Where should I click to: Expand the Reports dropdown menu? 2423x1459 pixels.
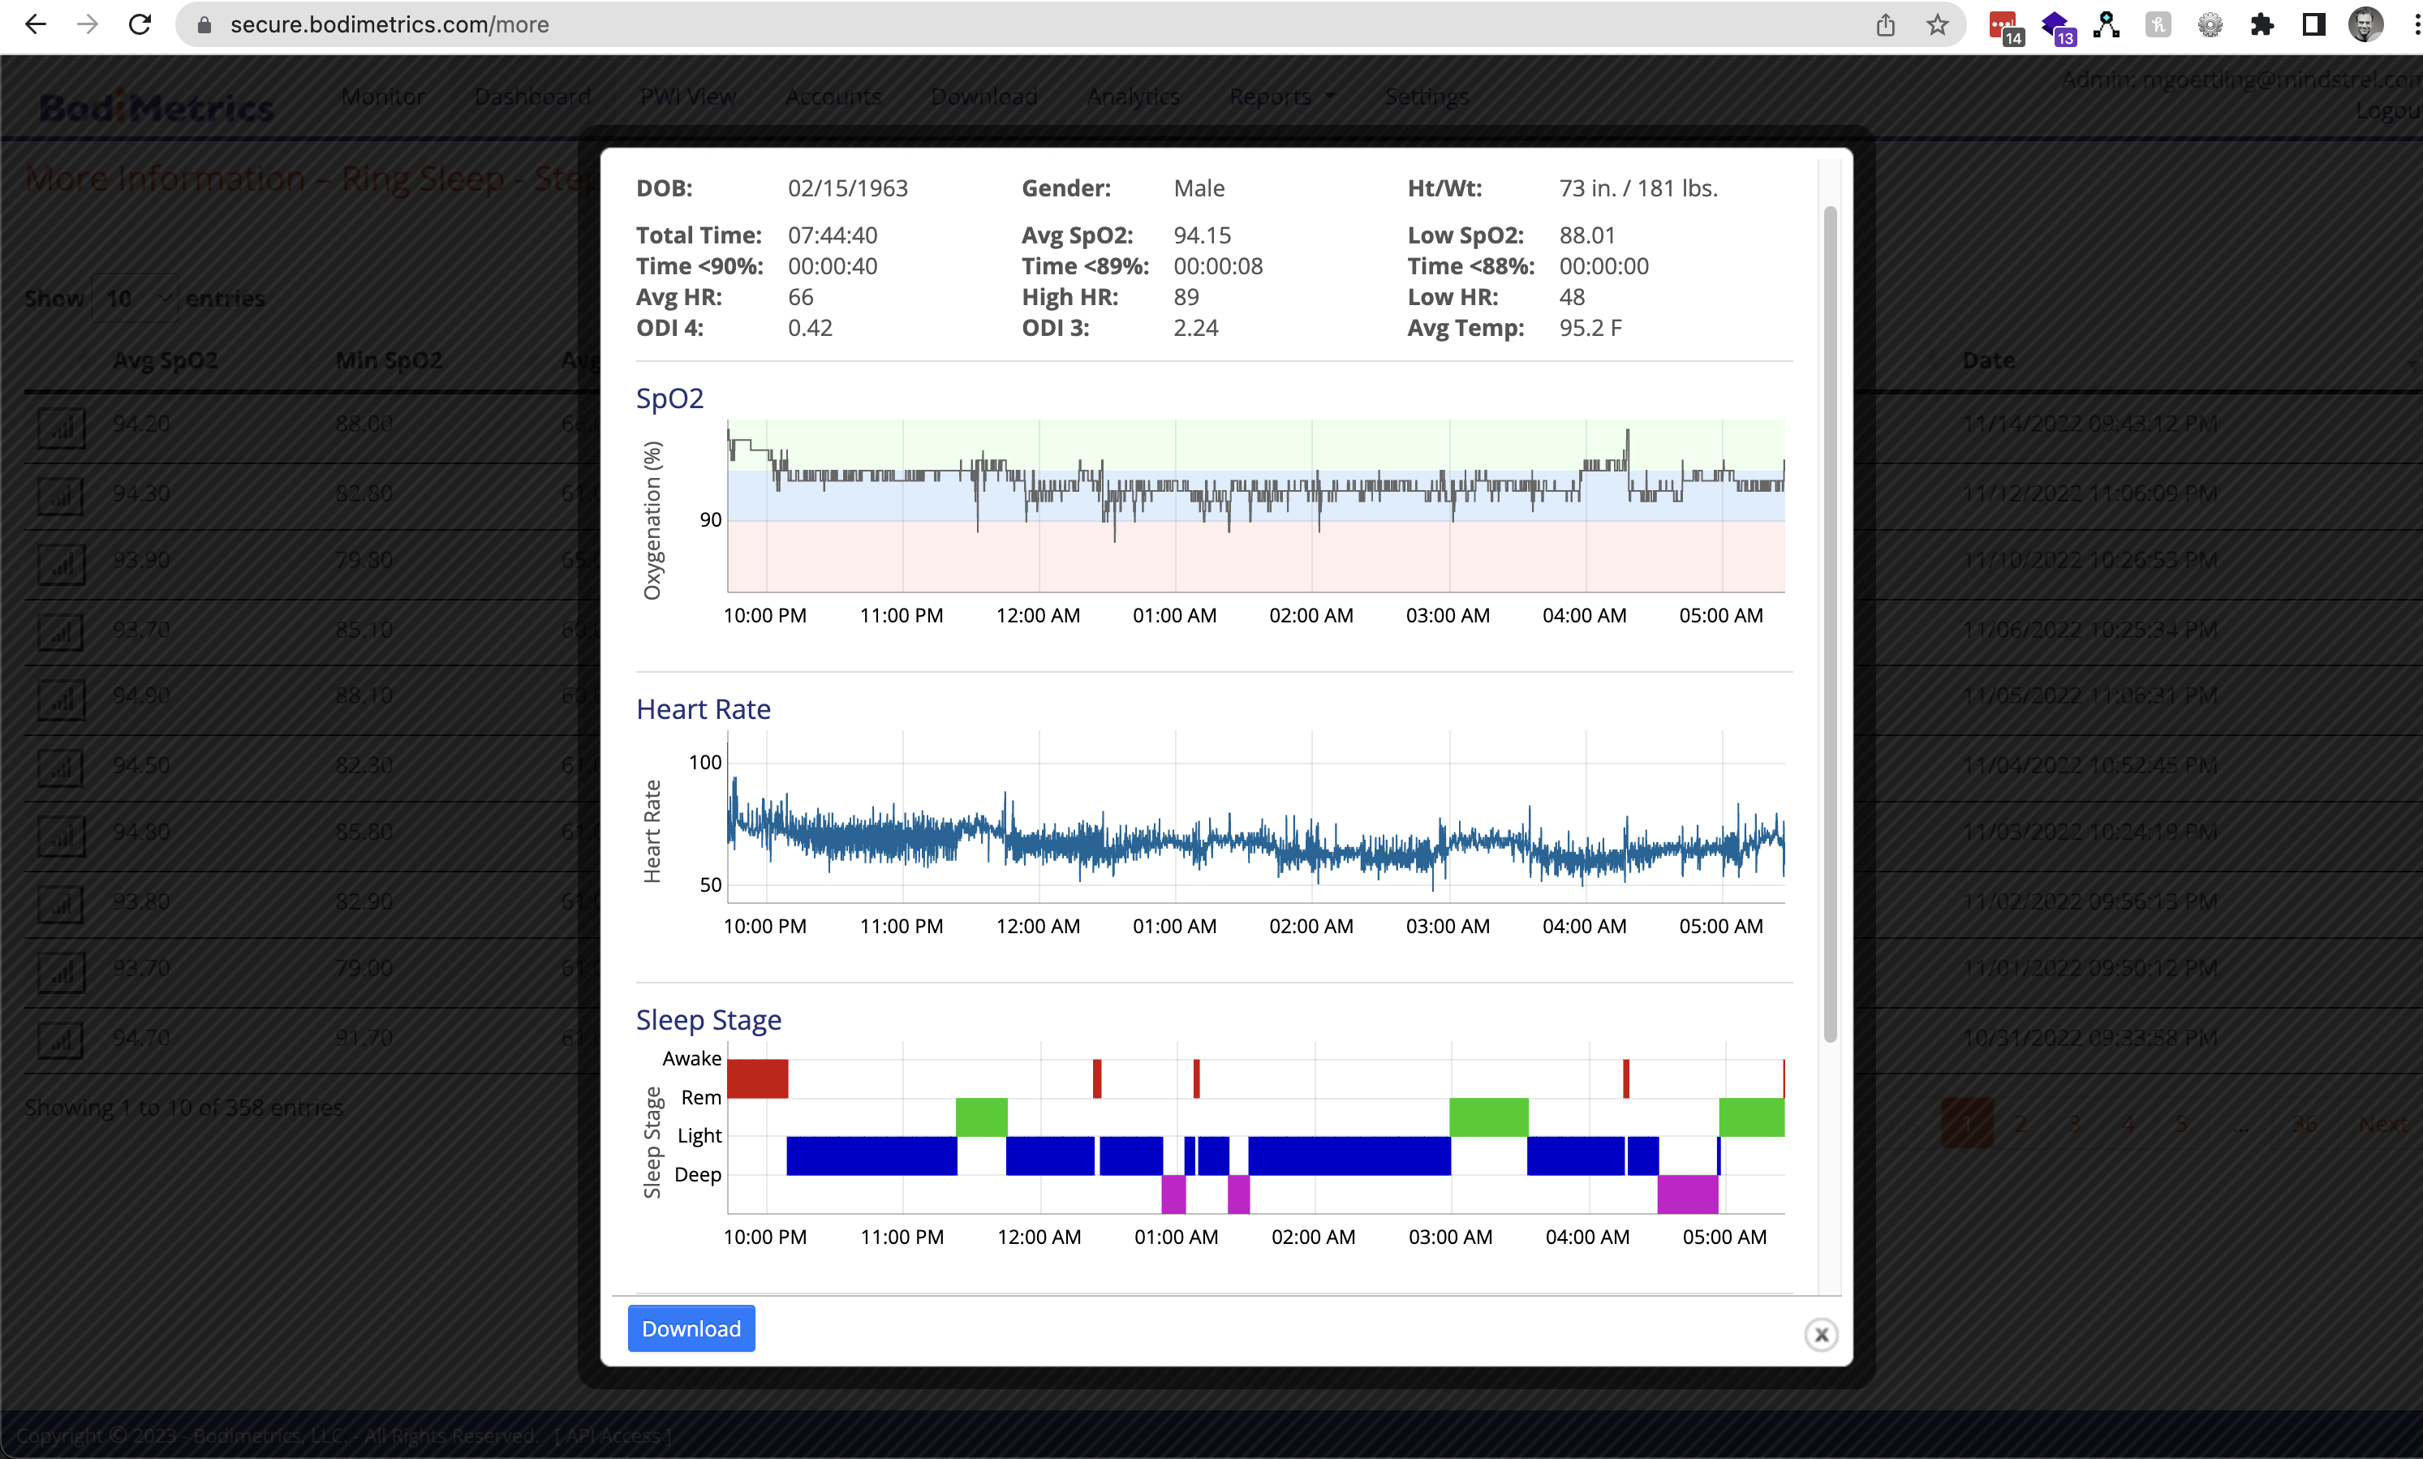[1282, 97]
